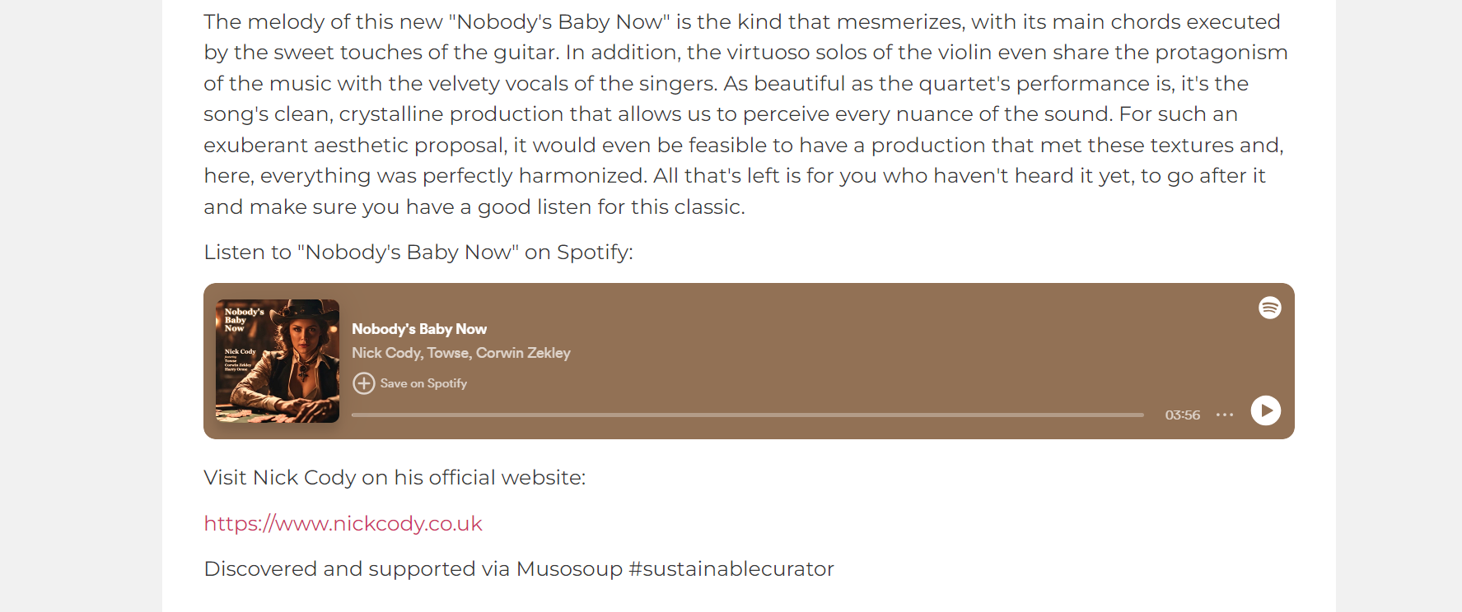This screenshot has width=1462, height=612.
Task: Click the plus circle save icon
Action: click(363, 383)
